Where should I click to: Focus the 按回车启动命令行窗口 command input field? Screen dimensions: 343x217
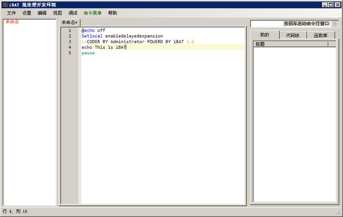[291, 24]
